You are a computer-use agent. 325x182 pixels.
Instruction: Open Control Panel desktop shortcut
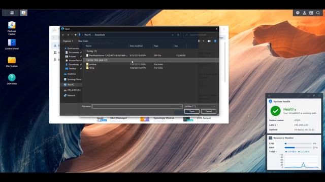pyautogui.click(x=12, y=44)
